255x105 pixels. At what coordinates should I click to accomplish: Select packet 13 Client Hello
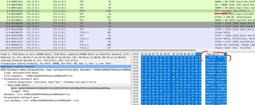127,32
